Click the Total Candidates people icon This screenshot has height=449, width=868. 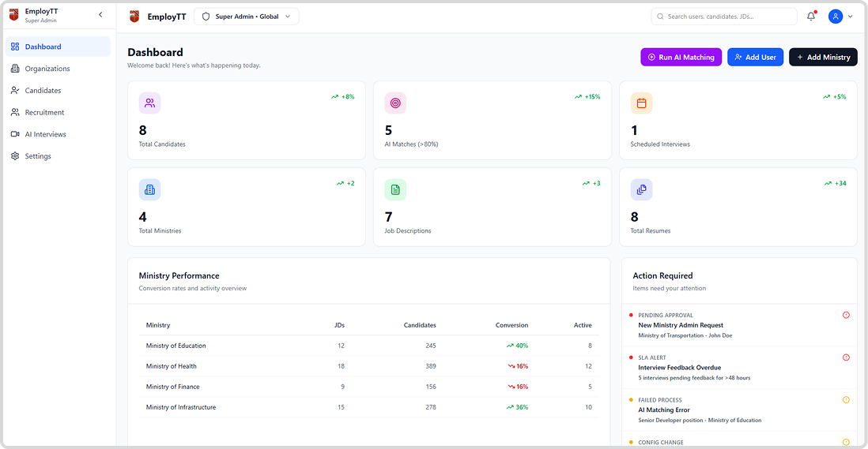[x=149, y=103]
